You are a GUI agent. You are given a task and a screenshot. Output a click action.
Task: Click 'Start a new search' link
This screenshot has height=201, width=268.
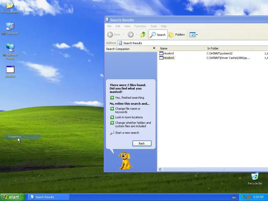127,133
